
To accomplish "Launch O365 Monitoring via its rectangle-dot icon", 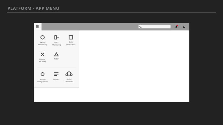I will click(x=56, y=37).
